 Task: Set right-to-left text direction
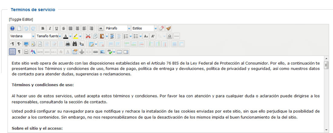19,44
